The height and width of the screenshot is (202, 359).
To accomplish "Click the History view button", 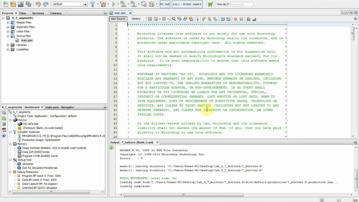I will coord(136,19).
